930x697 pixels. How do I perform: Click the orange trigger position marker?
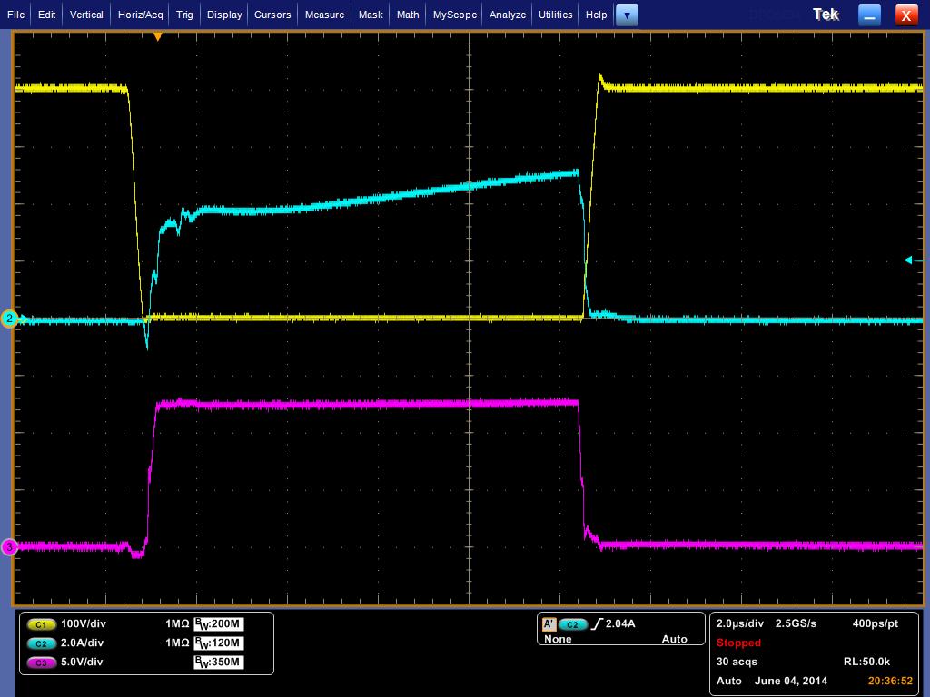click(x=158, y=37)
